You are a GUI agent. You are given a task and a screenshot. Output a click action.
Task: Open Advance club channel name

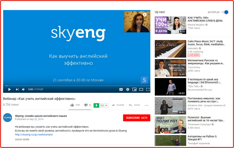(207, 105)
